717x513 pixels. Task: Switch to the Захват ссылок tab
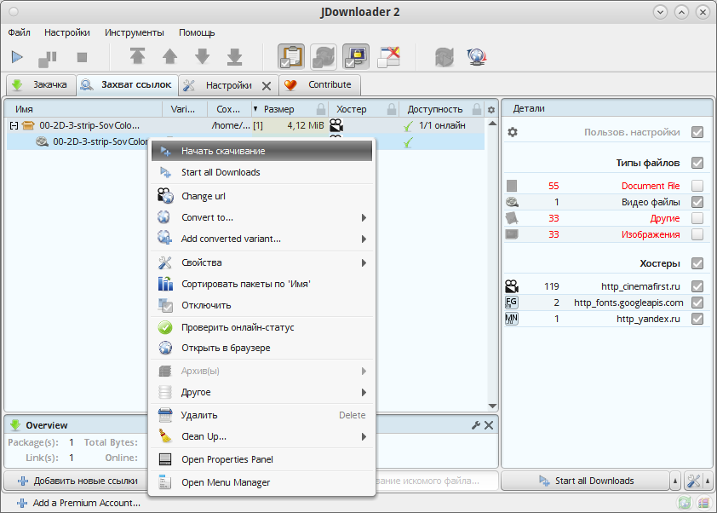(x=127, y=84)
